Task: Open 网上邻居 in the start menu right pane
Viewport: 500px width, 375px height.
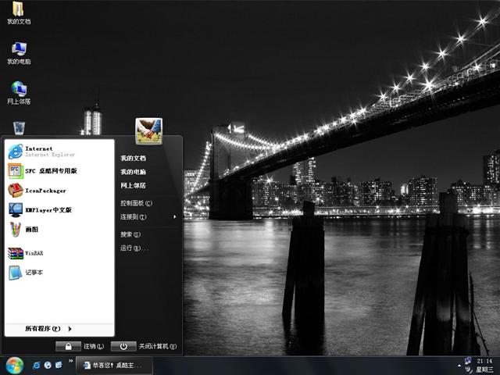Action: pyautogui.click(x=134, y=185)
